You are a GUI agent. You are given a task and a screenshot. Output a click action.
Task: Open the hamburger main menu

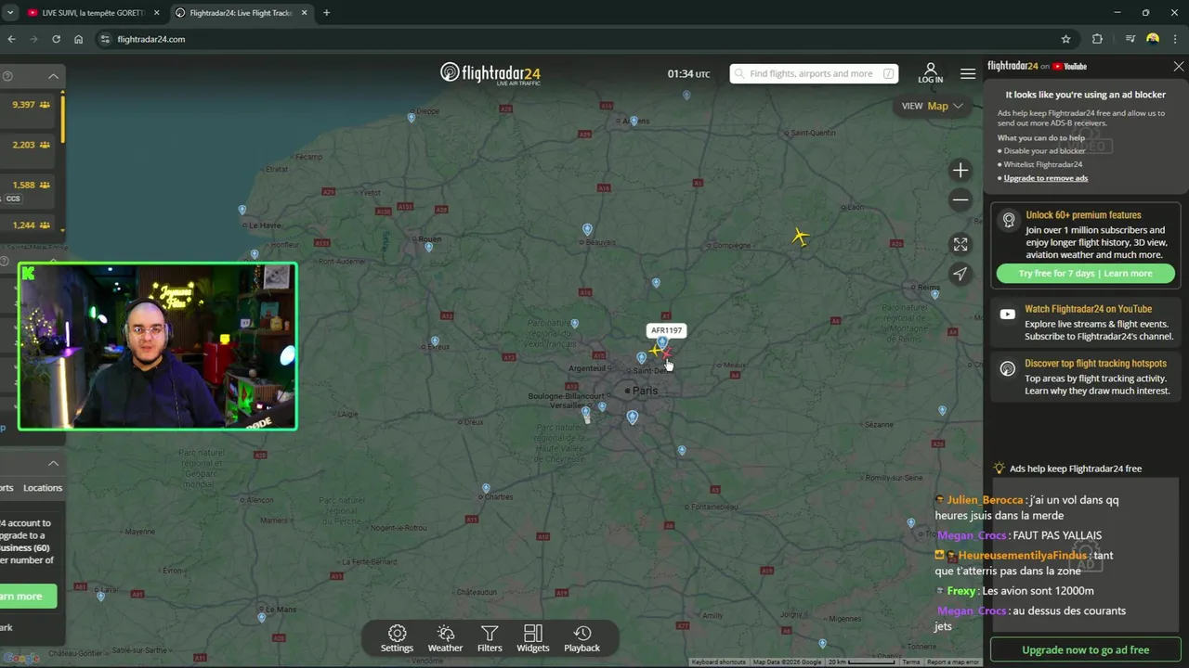[x=968, y=74]
